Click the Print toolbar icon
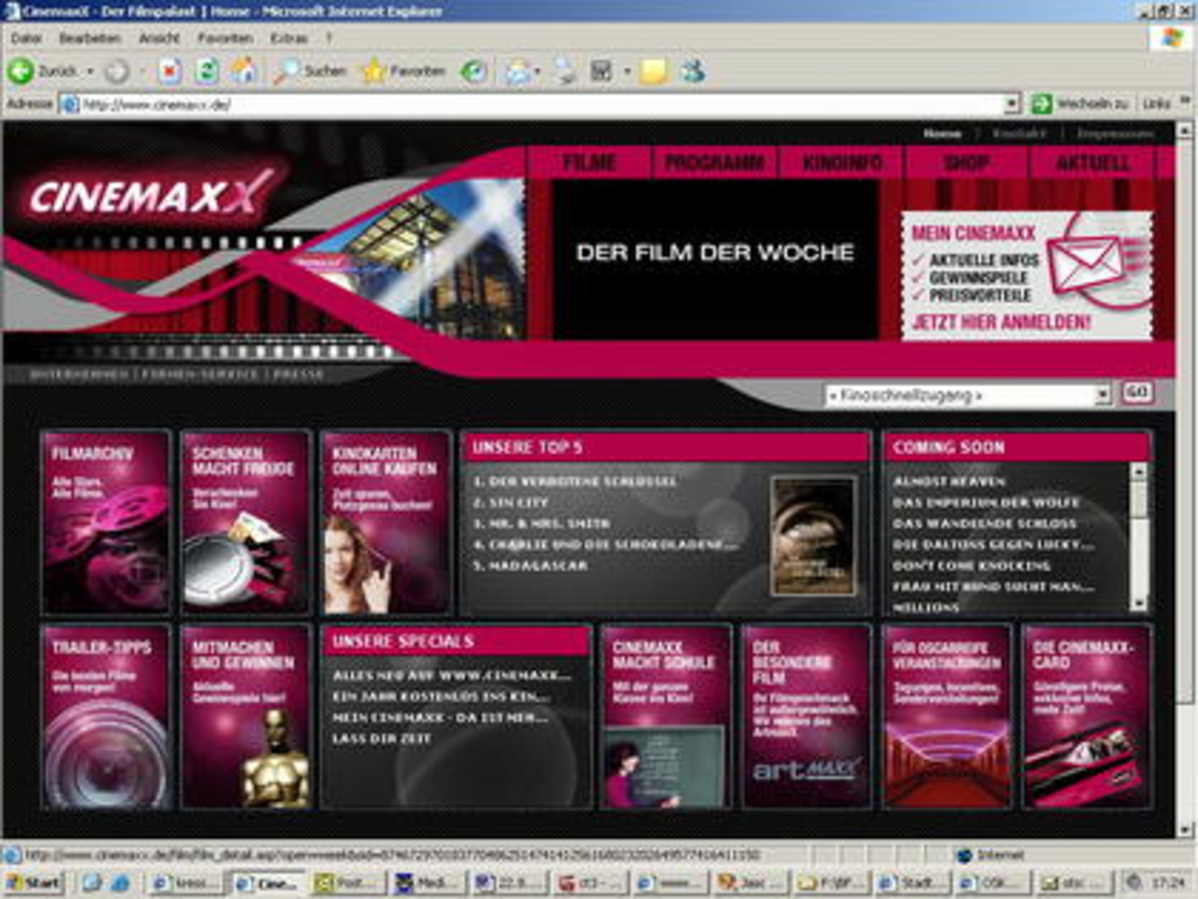 565,71
